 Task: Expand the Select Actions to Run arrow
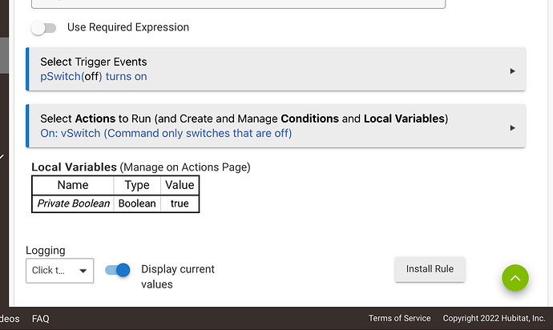pos(512,127)
